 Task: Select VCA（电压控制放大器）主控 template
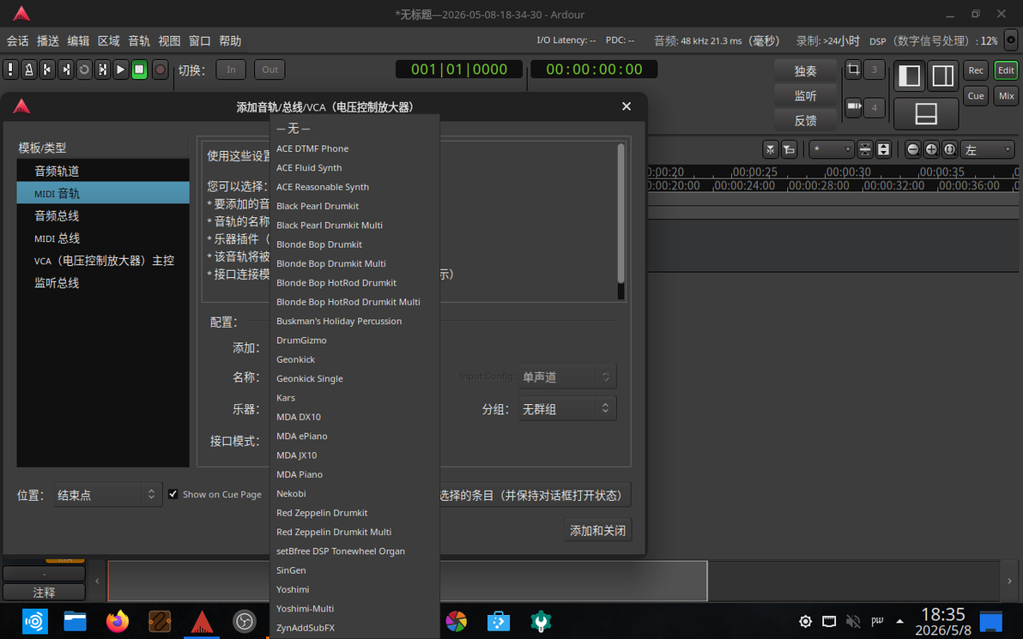click(103, 260)
